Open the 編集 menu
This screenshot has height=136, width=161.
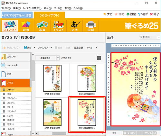click(x=17, y=8)
